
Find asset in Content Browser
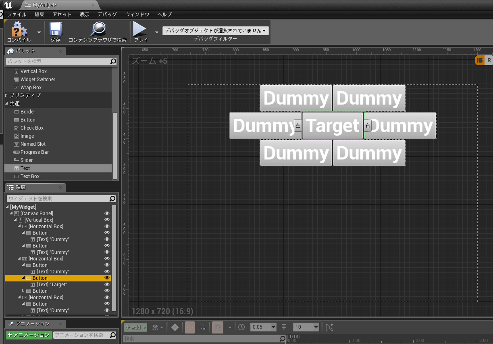tap(98, 32)
